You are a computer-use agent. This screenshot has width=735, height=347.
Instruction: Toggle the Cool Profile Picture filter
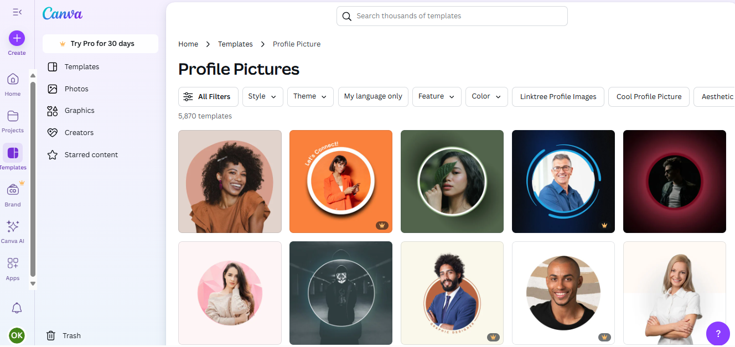coord(649,96)
